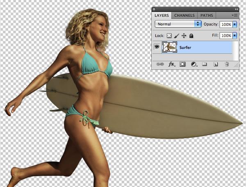Lock all with the padlock icon
This screenshot has height=187, width=246.
pyautogui.click(x=191, y=36)
